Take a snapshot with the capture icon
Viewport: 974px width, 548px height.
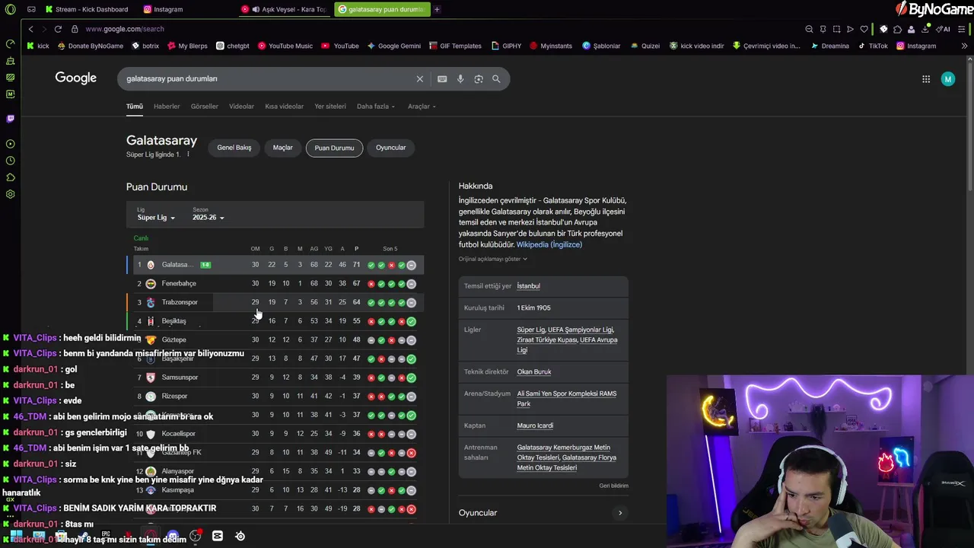[836, 29]
